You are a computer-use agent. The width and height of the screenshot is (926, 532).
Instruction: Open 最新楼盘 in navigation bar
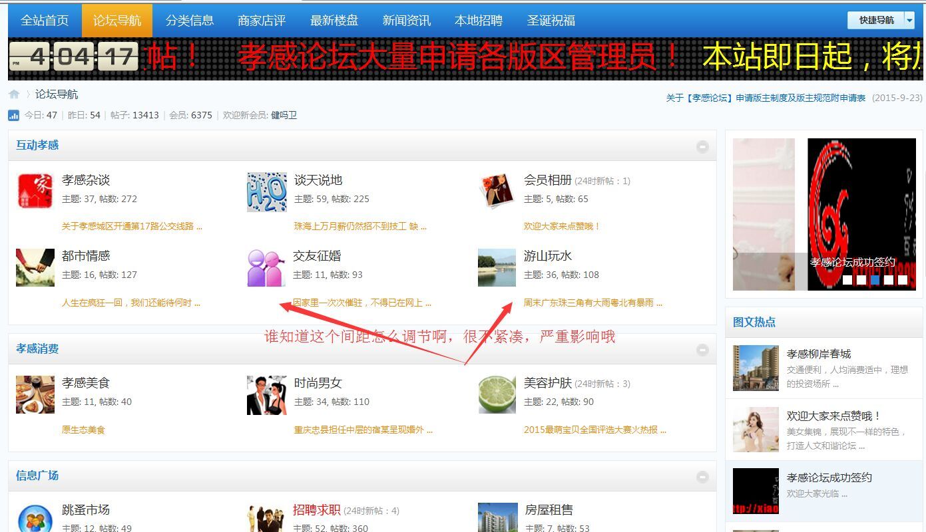point(334,21)
